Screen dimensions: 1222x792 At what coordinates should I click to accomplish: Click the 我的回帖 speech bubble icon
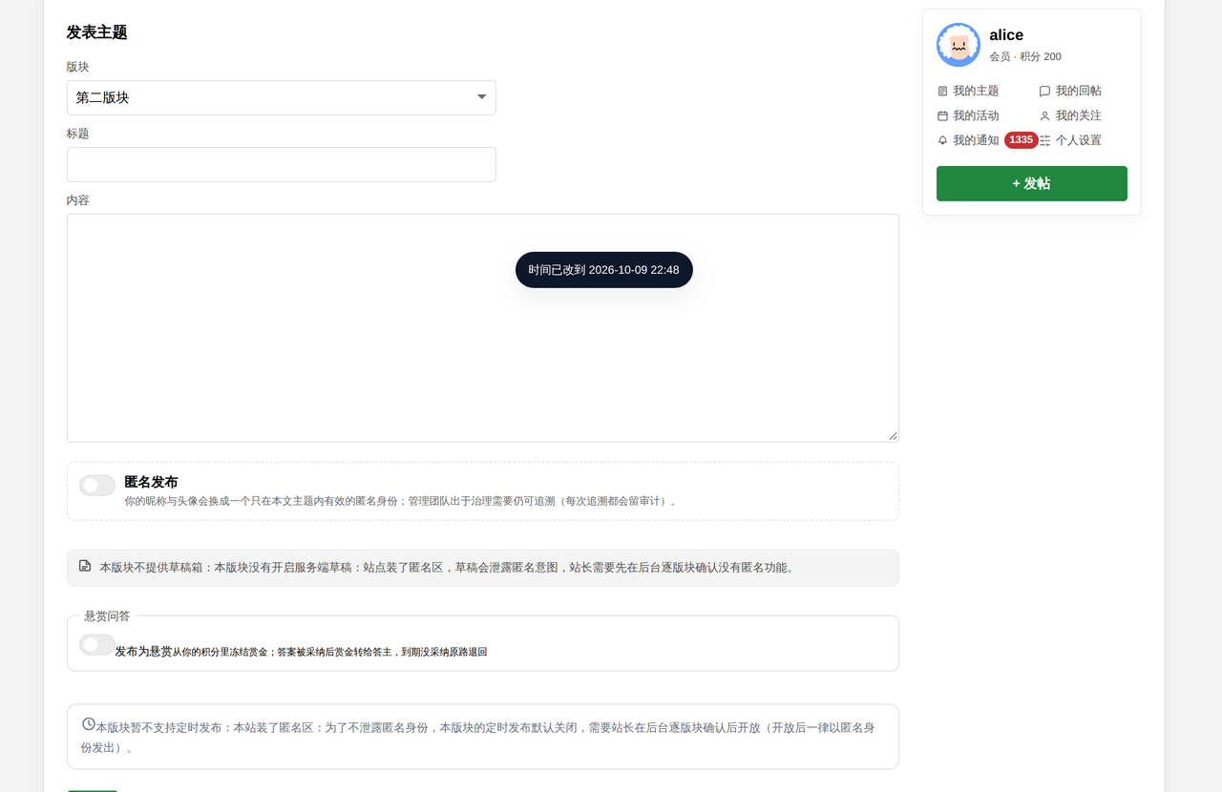pyautogui.click(x=1044, y=91)
